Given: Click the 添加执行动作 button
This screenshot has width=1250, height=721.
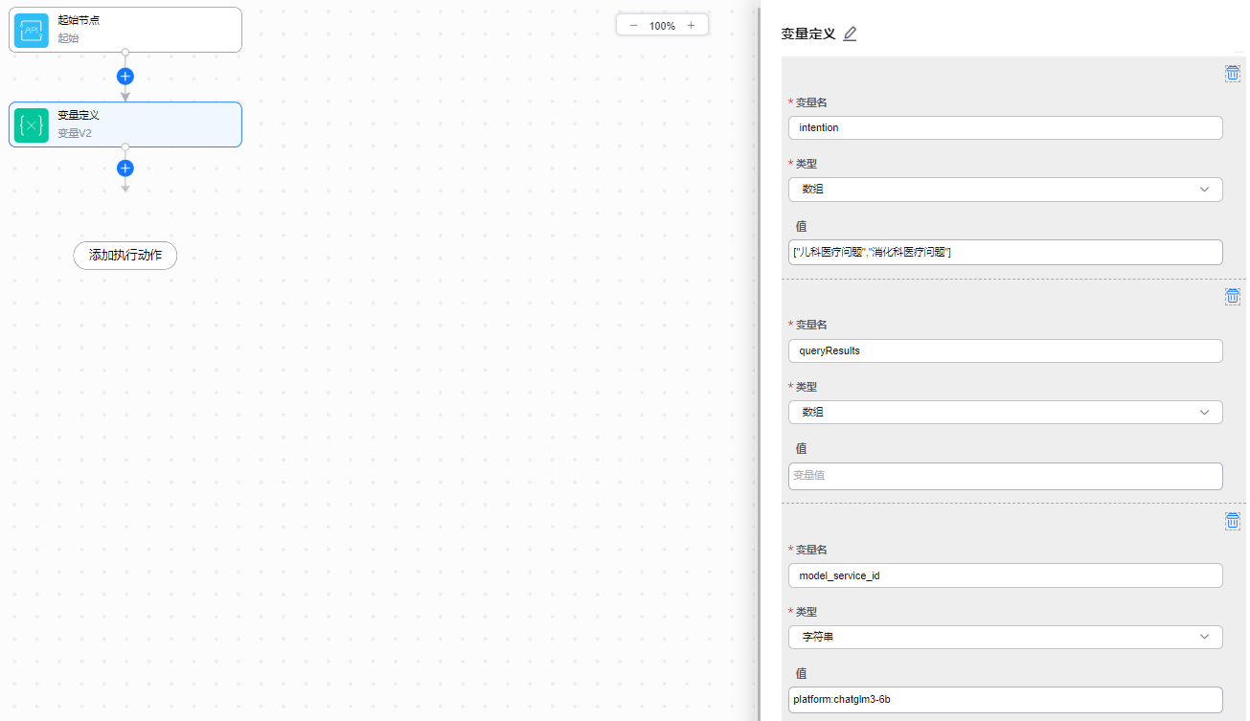Looking at the screenshot, I should [125, 256].
